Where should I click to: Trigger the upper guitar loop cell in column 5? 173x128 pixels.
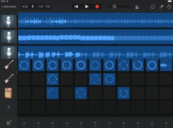pos(81,65)
